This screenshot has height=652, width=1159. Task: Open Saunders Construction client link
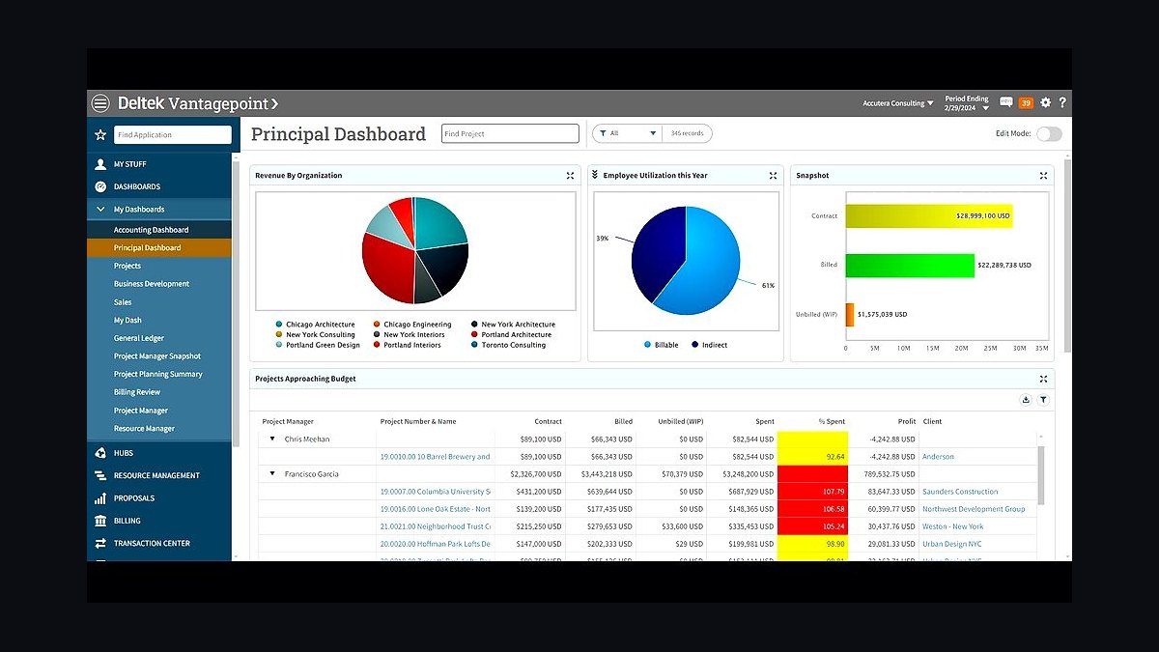coord(960,492)
